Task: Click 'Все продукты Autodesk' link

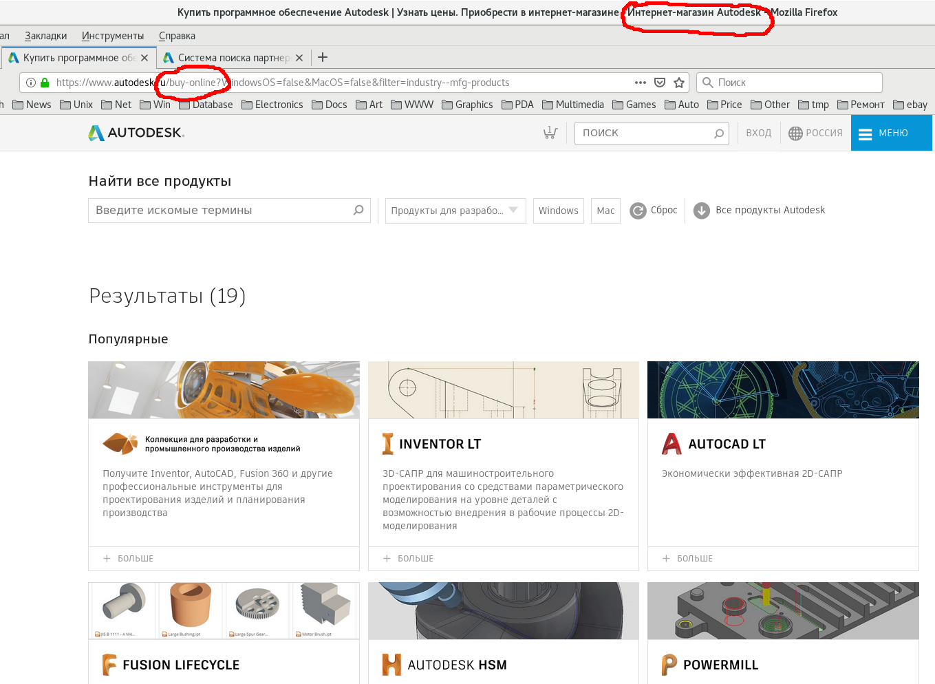Action: click(771, 211)
